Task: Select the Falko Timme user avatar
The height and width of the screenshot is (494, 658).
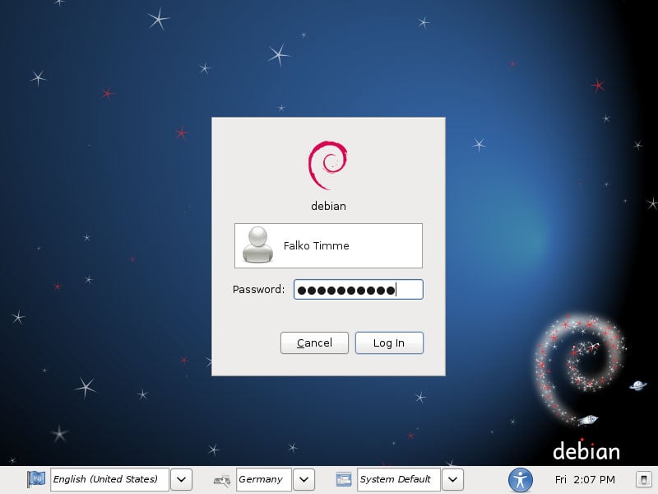Action: (257, 245)
